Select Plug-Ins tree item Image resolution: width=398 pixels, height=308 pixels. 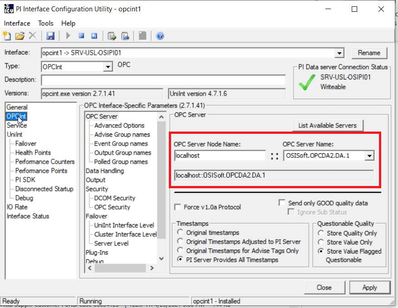[97, 253]
